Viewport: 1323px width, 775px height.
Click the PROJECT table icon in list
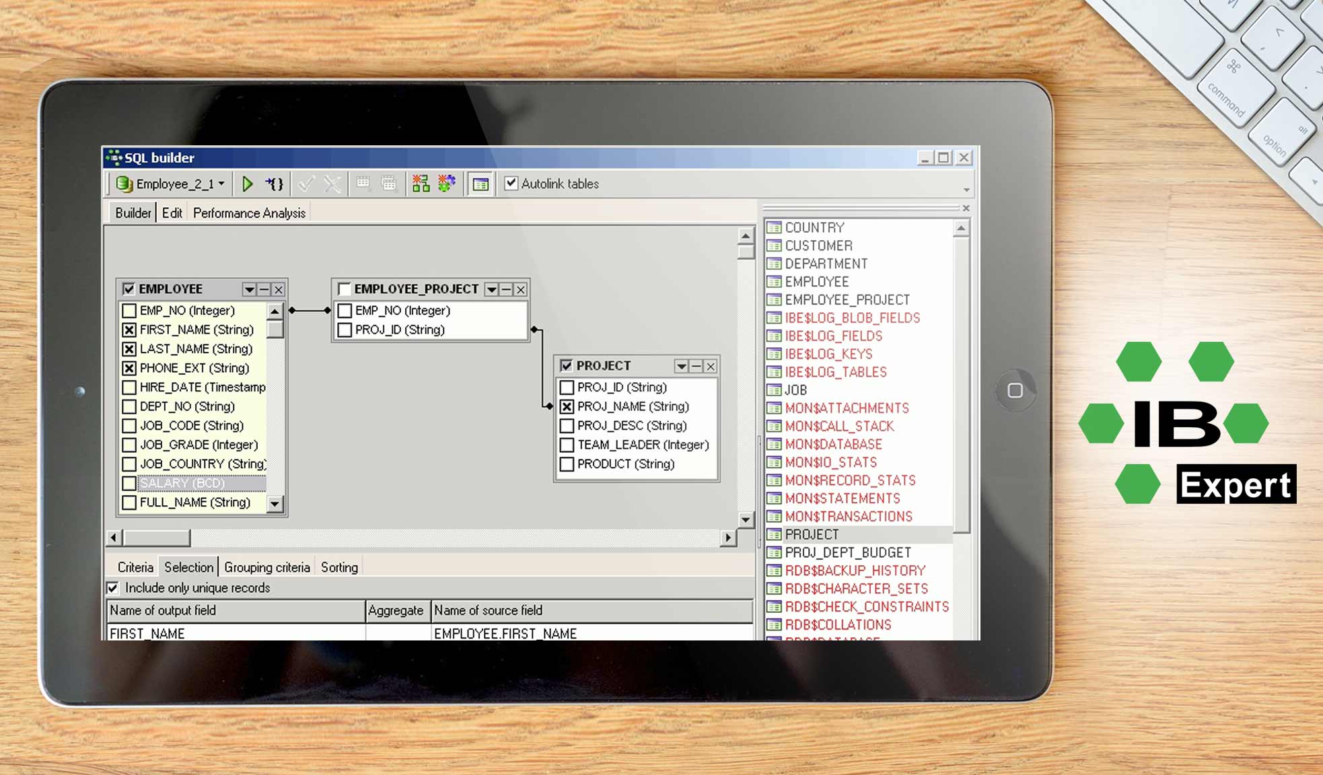pyautogui.click(x=774, y=535)
